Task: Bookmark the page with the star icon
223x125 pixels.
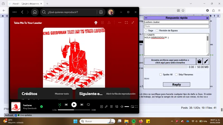Action: point(183,11)
